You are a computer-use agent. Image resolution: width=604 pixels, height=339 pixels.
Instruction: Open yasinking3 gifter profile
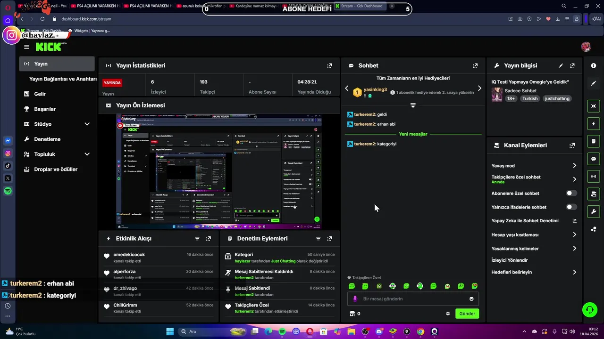click(375, 89)
